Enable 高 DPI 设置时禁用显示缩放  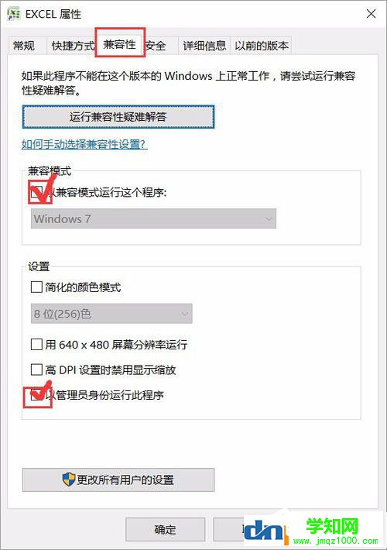[x=36, y=370]
